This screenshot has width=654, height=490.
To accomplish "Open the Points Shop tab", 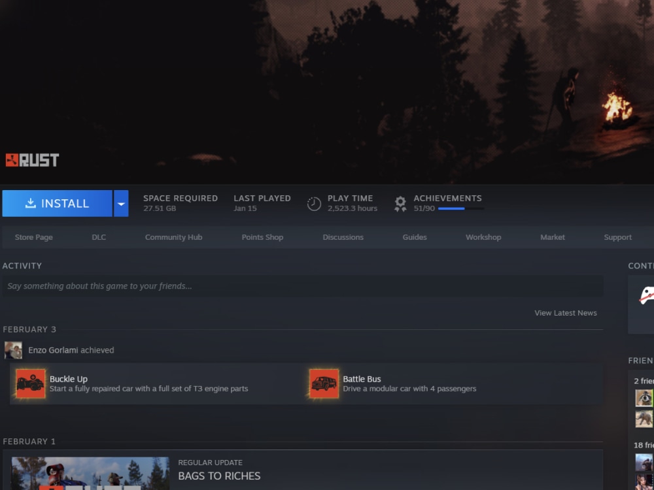I will pos(262,237).
